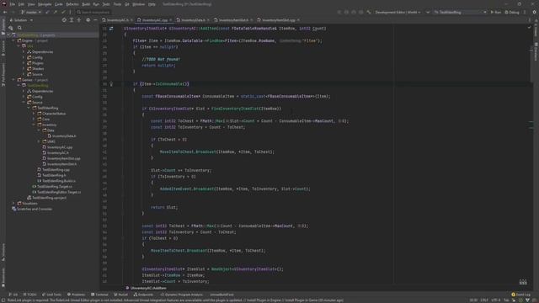Expand the Visualizers node

coord(13,204)
